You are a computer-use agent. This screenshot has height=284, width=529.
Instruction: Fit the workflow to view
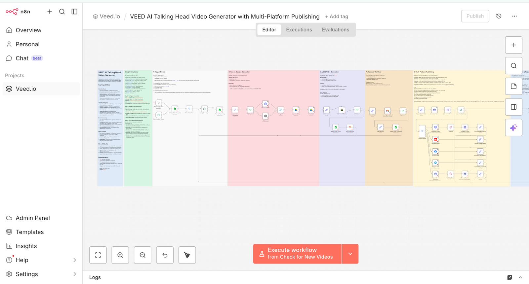coord(98,255)
